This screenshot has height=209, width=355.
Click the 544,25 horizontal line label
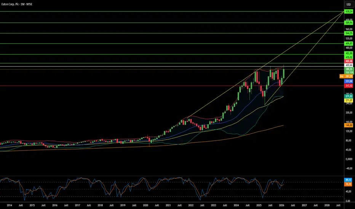tap(349, 33)
